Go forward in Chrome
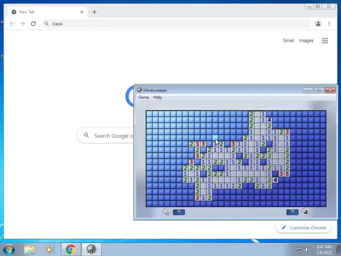341x256 pixels. 23,24
